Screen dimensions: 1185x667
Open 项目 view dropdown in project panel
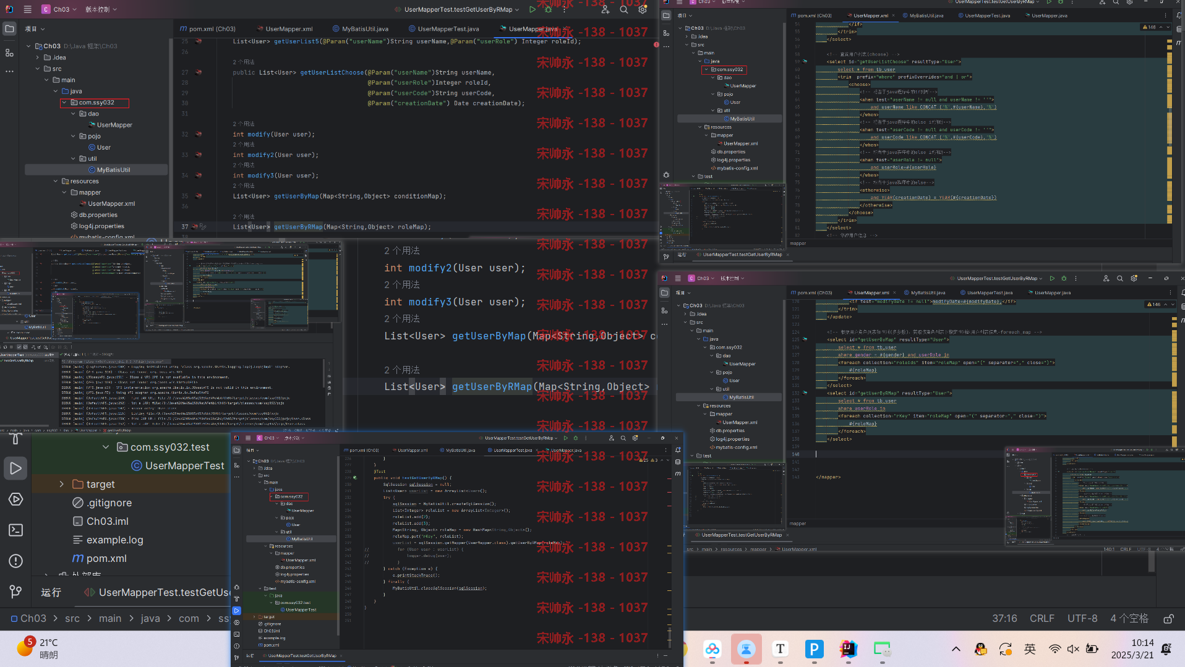[35, 29]
